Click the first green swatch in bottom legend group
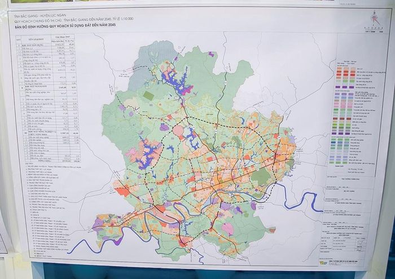395x279 pixels. [334, 139]
